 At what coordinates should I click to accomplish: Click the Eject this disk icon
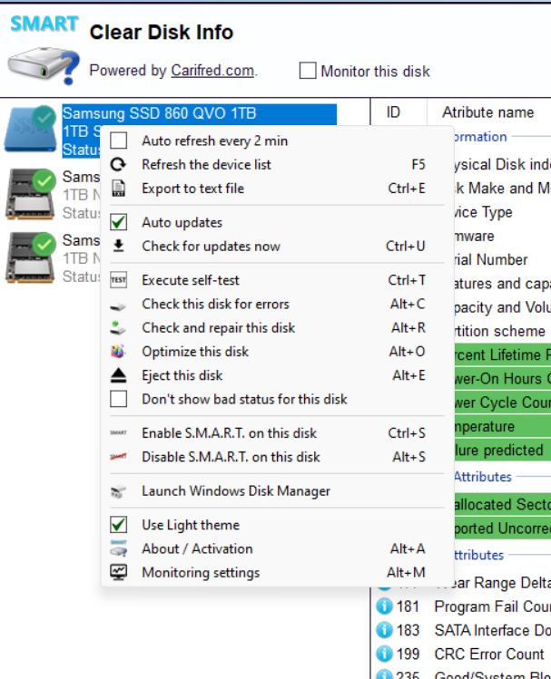coord(118,375)
